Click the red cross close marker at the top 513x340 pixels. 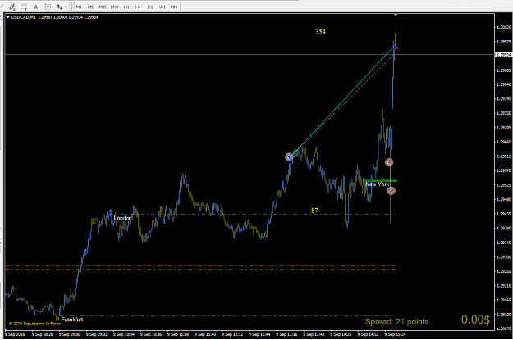396,48
